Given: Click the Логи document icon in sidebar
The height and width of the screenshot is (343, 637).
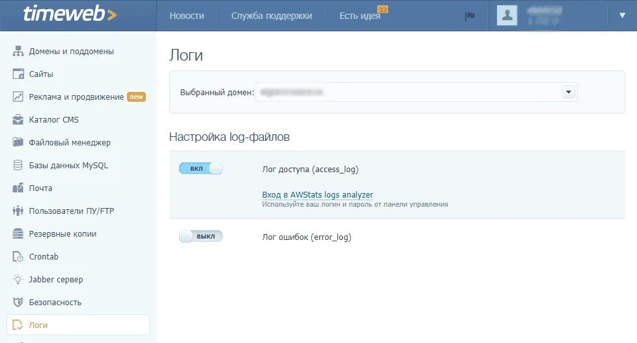Looking at the screenshot, I should 18,325.
